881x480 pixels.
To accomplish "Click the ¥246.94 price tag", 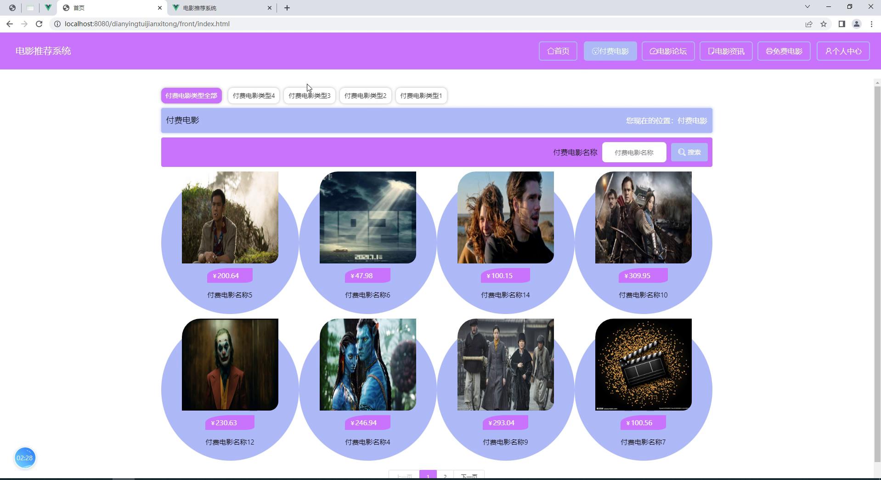I will [367, 423].
